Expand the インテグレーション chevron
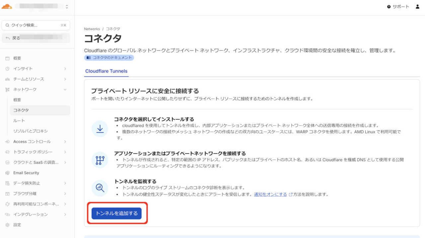The image size is (425, 238). (65, 214)
